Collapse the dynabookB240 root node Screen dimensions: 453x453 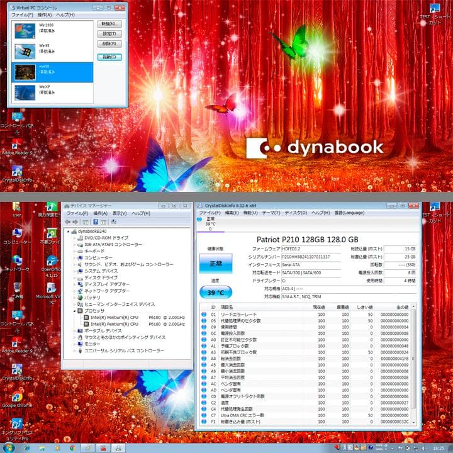[68, 232]
